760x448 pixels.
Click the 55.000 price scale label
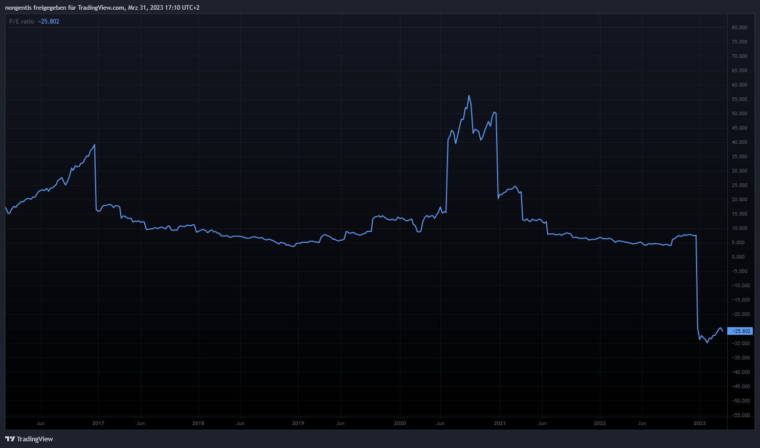739,99
